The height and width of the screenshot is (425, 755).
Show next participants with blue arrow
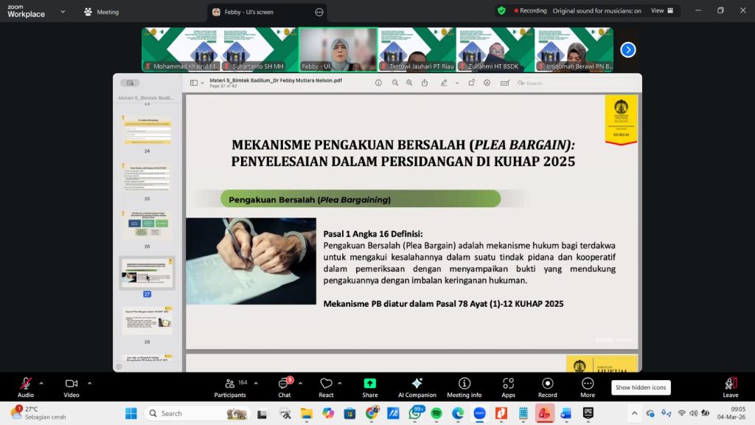[627, 49]
